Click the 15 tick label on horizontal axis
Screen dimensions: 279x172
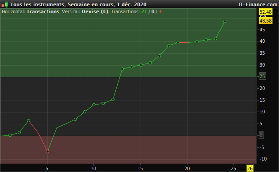140,168
